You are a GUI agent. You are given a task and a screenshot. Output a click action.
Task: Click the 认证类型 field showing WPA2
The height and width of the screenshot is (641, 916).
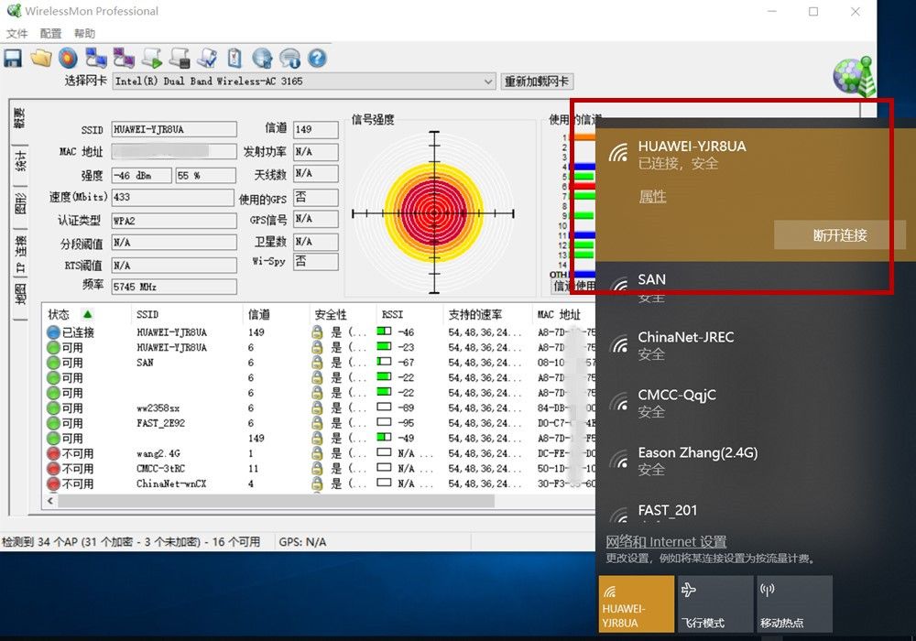(x=174, y=221)
